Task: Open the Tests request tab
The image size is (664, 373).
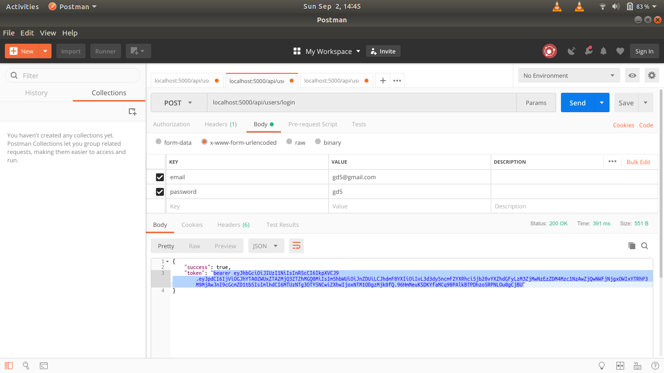Action: click(x=359, y=124)
